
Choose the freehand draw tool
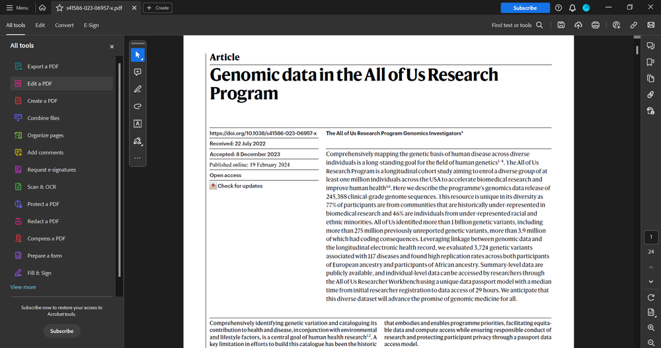pos(137,106)
